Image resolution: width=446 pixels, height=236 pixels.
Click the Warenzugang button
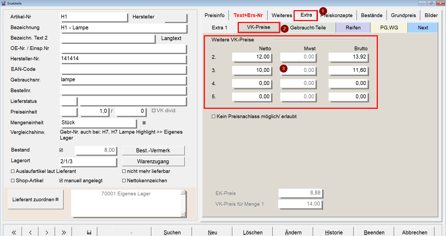[x=153, y=161]
